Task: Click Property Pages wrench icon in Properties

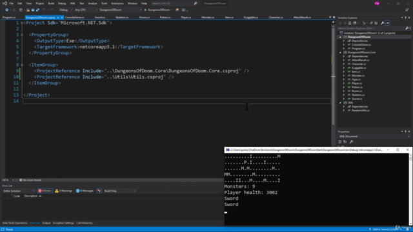Action: pyautogui.click(x=351, y=142)
